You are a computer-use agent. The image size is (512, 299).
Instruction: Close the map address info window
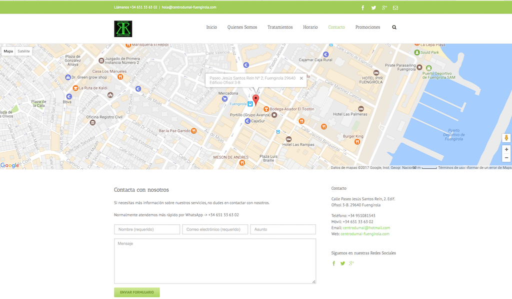[301, 78]
